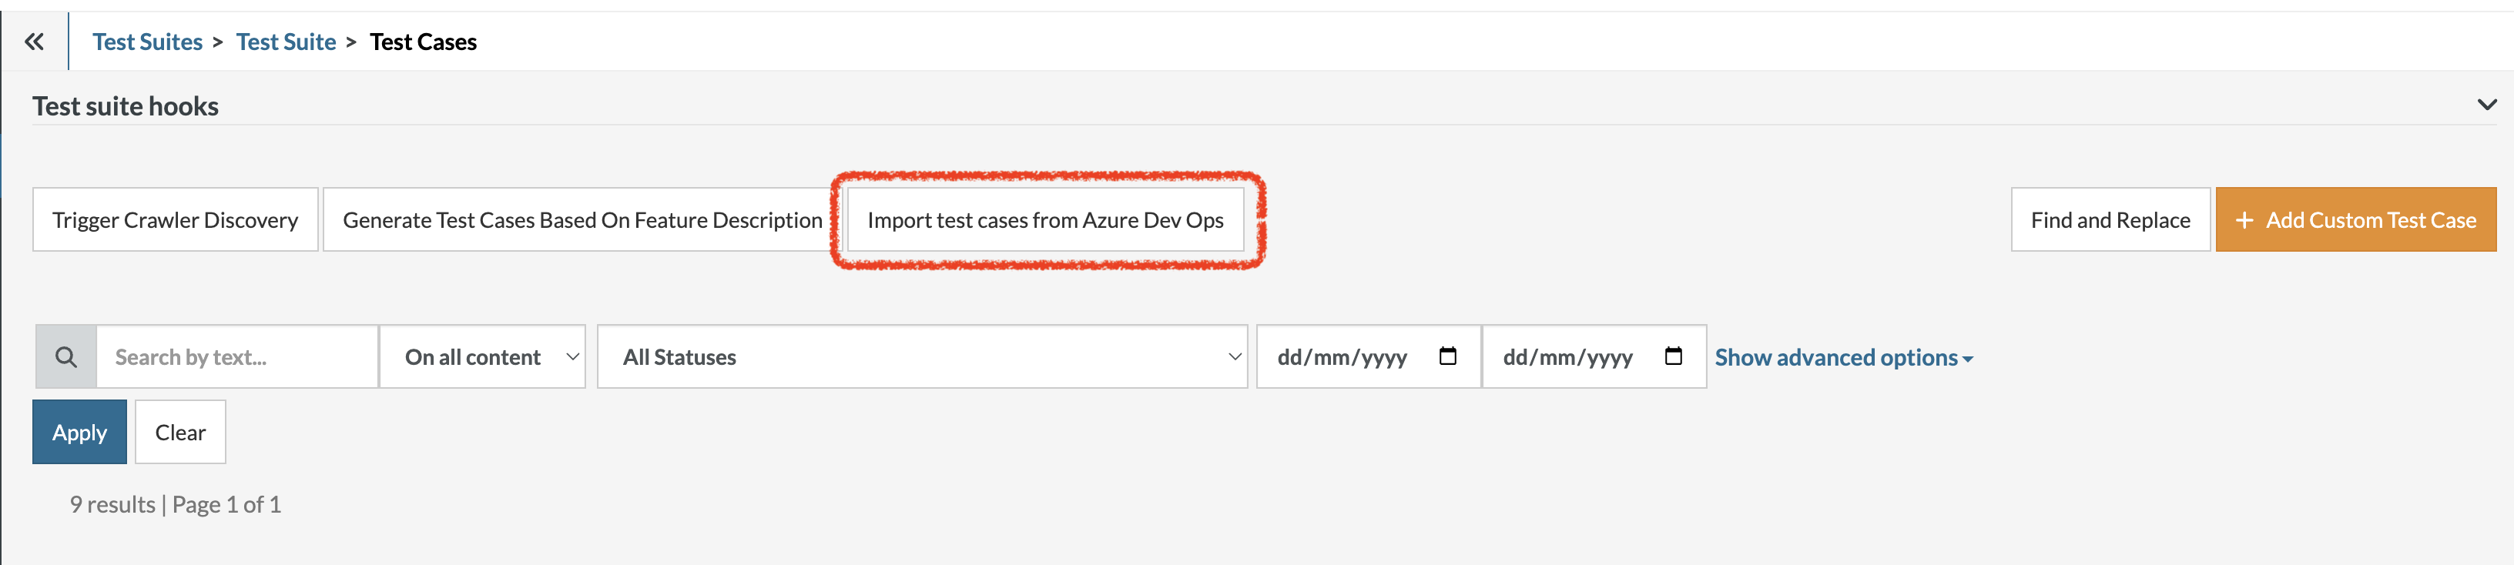The width and height of the screenshot is (2514, 565).
Task: Open the All Statuses dropdown
Action: [x=921, y=357]
